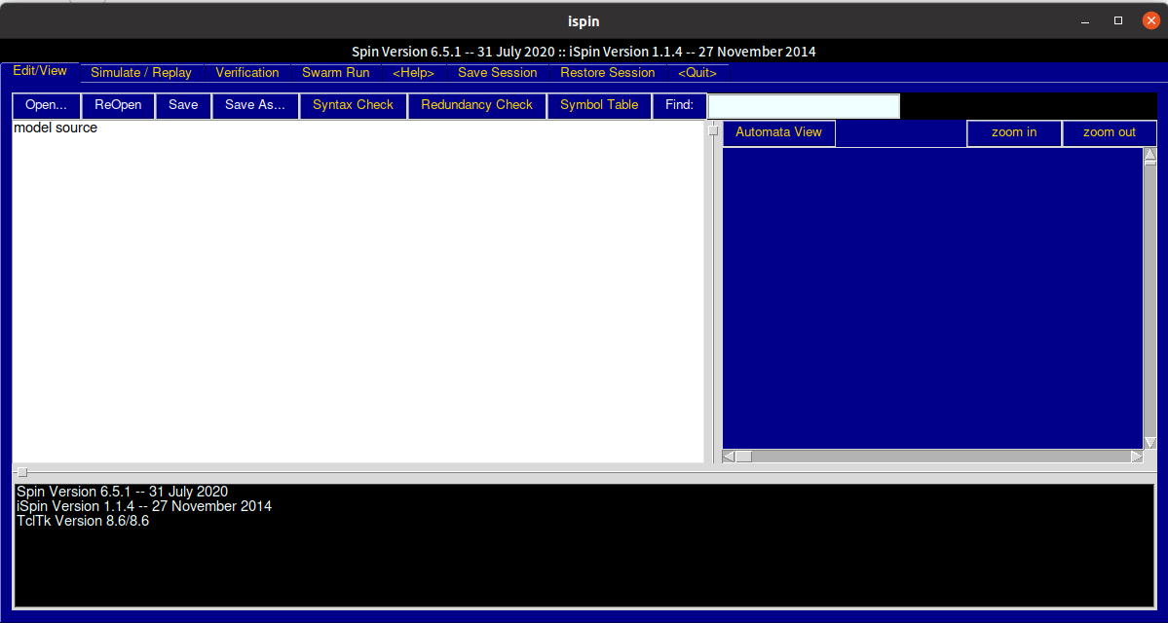Image resolution: width=1168 pixels, height=623 pixels.
Task: Click the zoom out button
Action: point(1110,133)
